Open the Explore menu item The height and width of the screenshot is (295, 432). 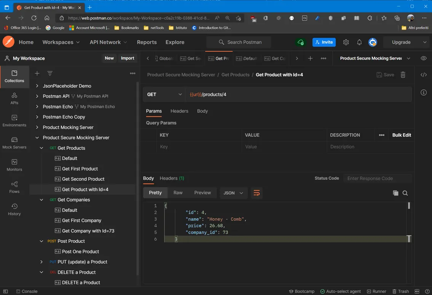coord(175,42)
